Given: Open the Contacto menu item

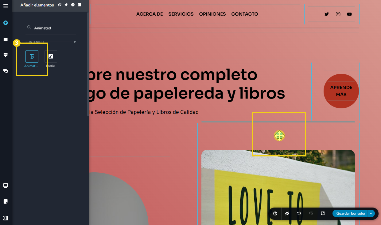Looking at the screenshot, I should click(244, 14).
